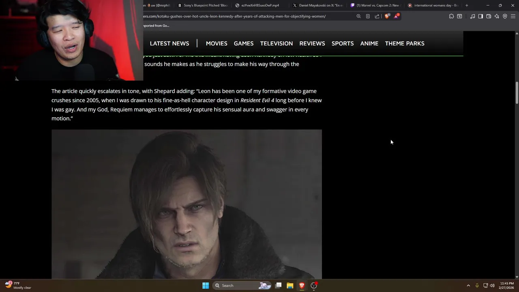The width and height of the screenshot is (519, 292).
Task: Open the Windows Start menu
Action: click(206, 286)
